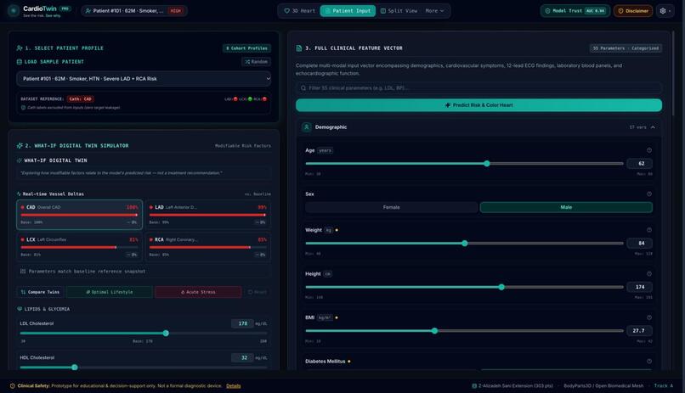
Task: Click the Height row info icon
Action: pos(649,274)
